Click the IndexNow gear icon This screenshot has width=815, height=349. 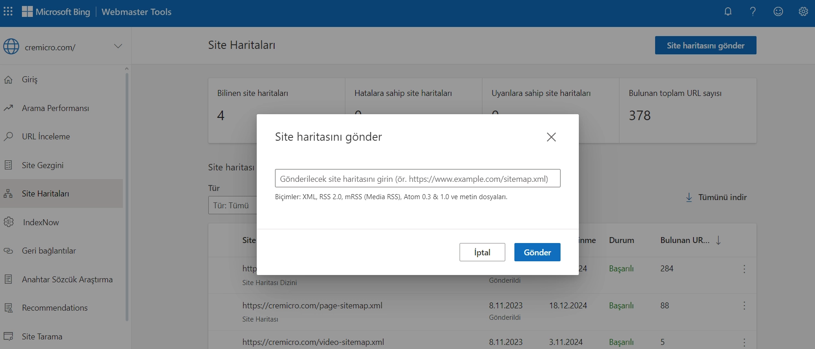9,222
